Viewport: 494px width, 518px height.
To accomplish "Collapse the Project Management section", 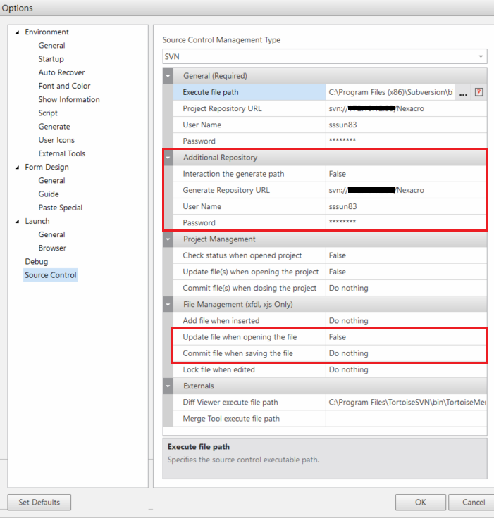I will click(x=168, y=239).
